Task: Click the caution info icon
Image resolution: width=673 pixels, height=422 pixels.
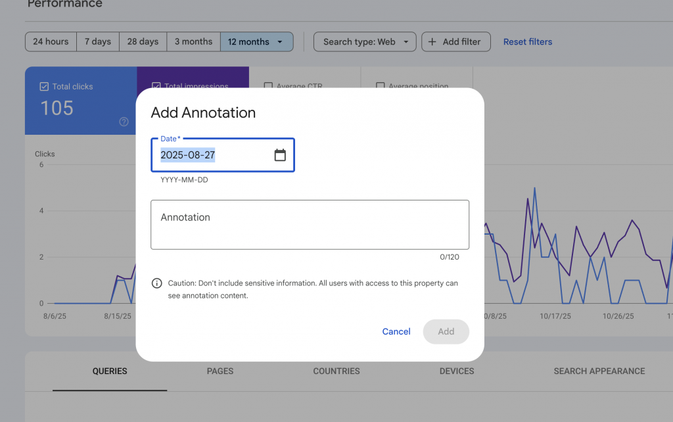Action: click(156, 283)
